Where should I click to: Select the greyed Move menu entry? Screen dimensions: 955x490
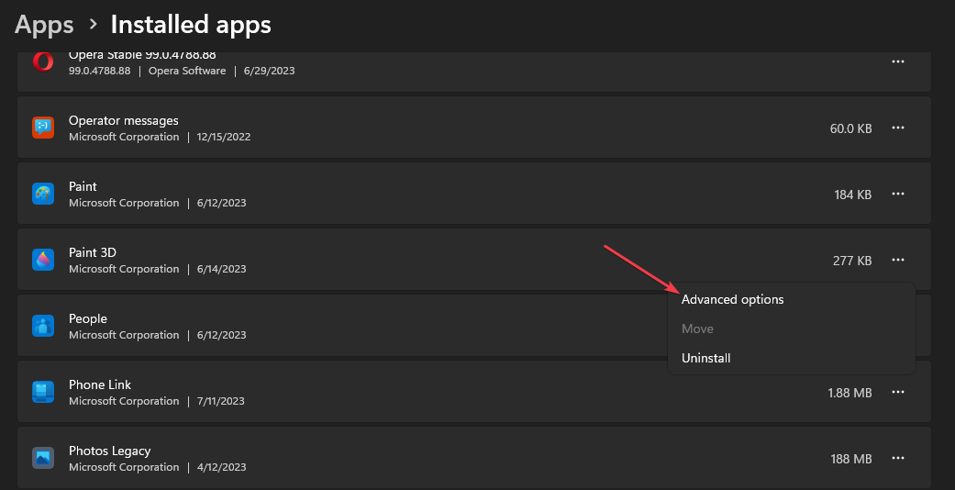(x=792, y=329)
